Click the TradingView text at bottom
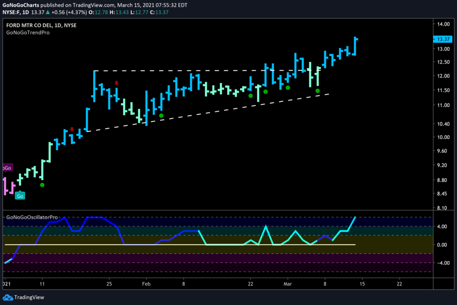 pos(29,297)
